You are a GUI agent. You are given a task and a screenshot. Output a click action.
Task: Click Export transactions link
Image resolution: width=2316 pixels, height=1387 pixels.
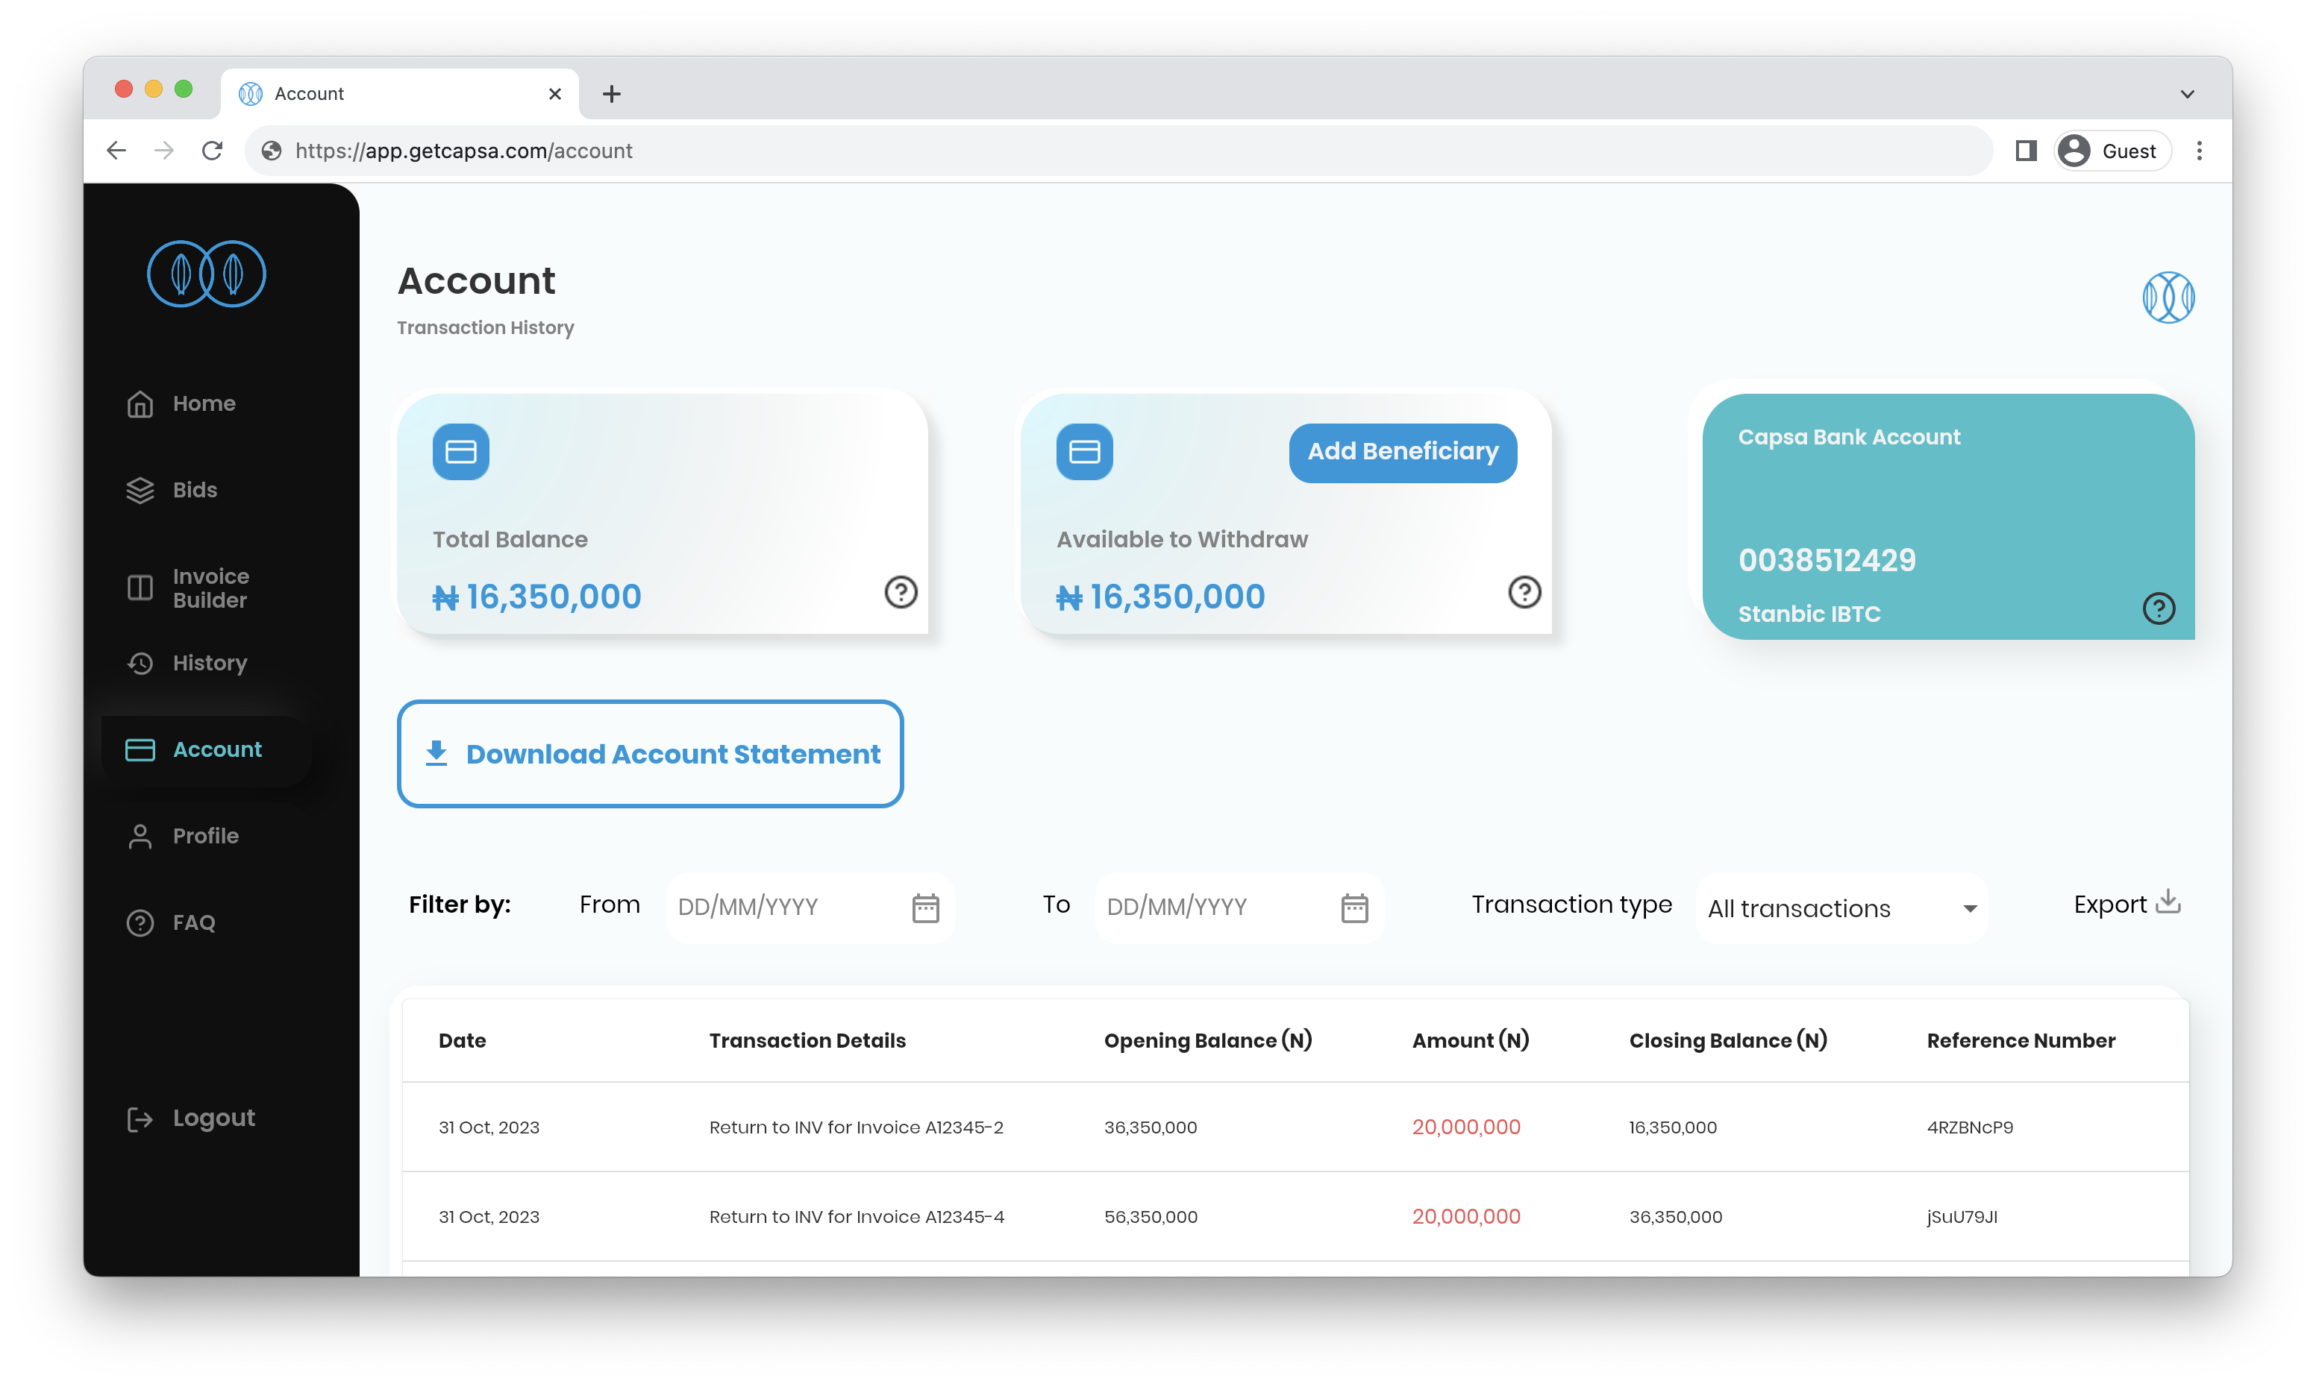(x=2127, y=904)
